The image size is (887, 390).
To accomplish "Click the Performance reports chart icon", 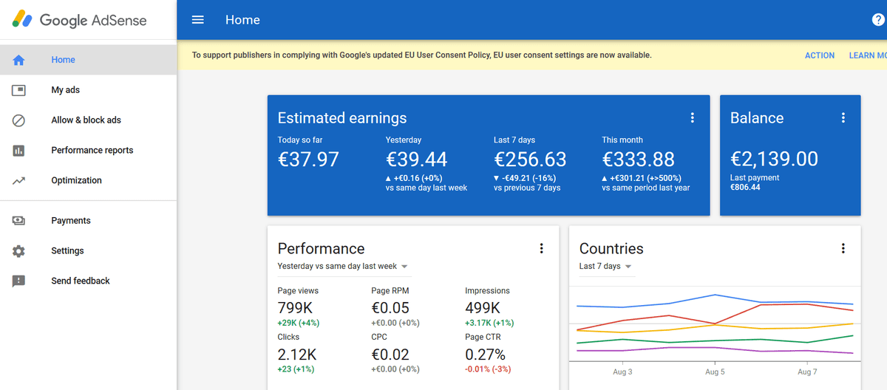I will click(x=18, y=151).
